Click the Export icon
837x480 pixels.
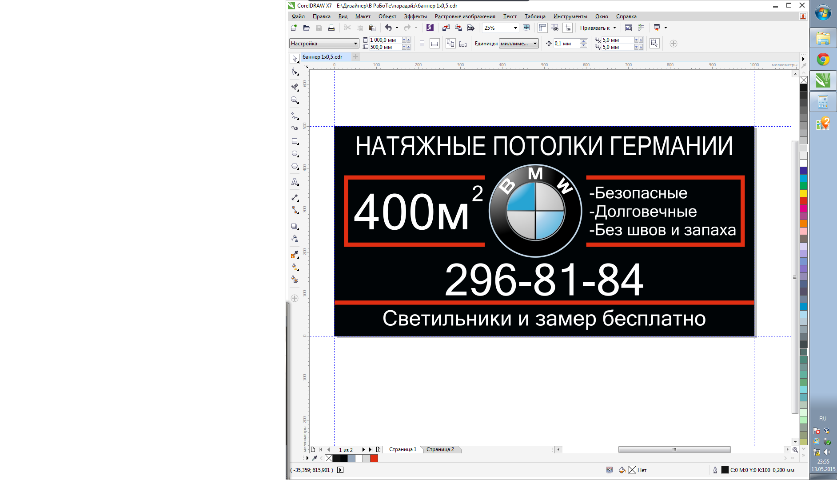(x=458, y=28)
